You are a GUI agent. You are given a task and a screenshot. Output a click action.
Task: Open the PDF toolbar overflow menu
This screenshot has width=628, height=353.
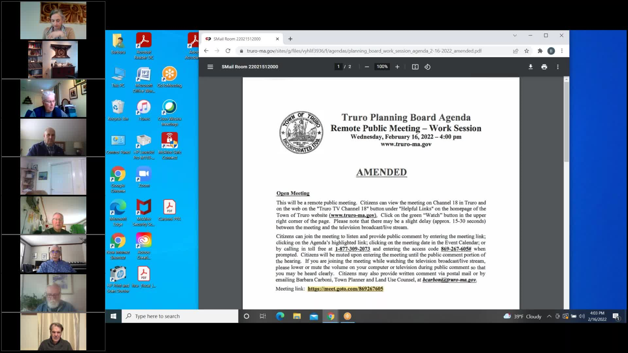tap(558, 67)
